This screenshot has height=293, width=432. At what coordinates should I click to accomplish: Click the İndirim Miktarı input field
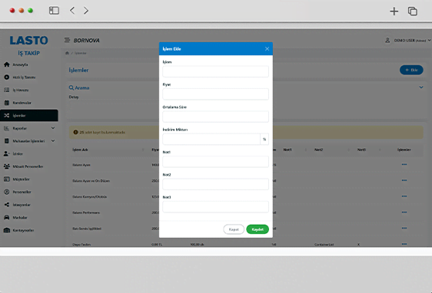pyautogui.click(x=211, y=139)
